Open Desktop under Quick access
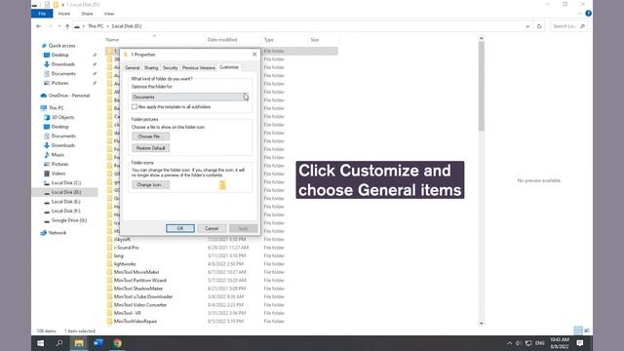The width and height of the screenshot is (624, 351). coord(60,55)
